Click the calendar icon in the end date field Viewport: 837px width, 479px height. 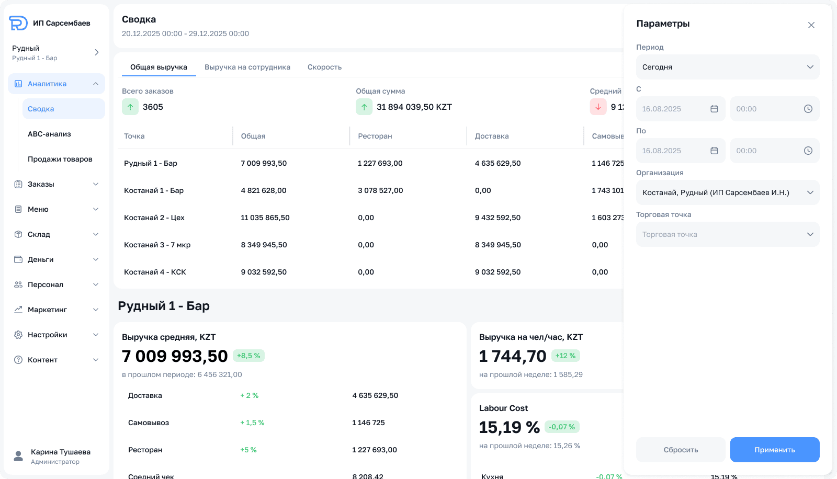point(714,151)
